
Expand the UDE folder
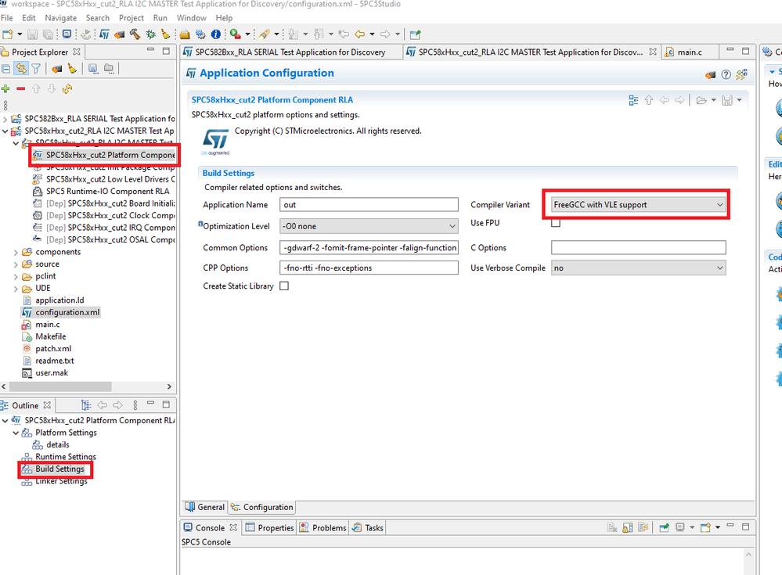point(16,289)
